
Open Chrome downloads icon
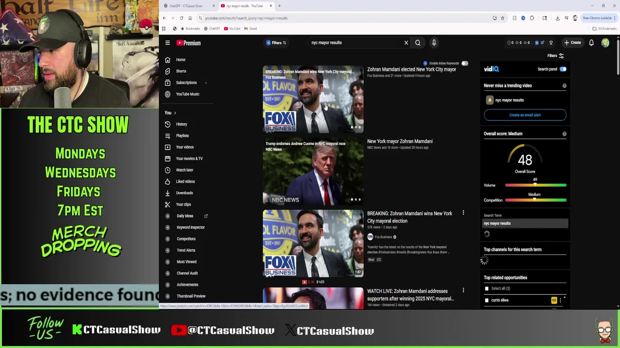[558, 18]
